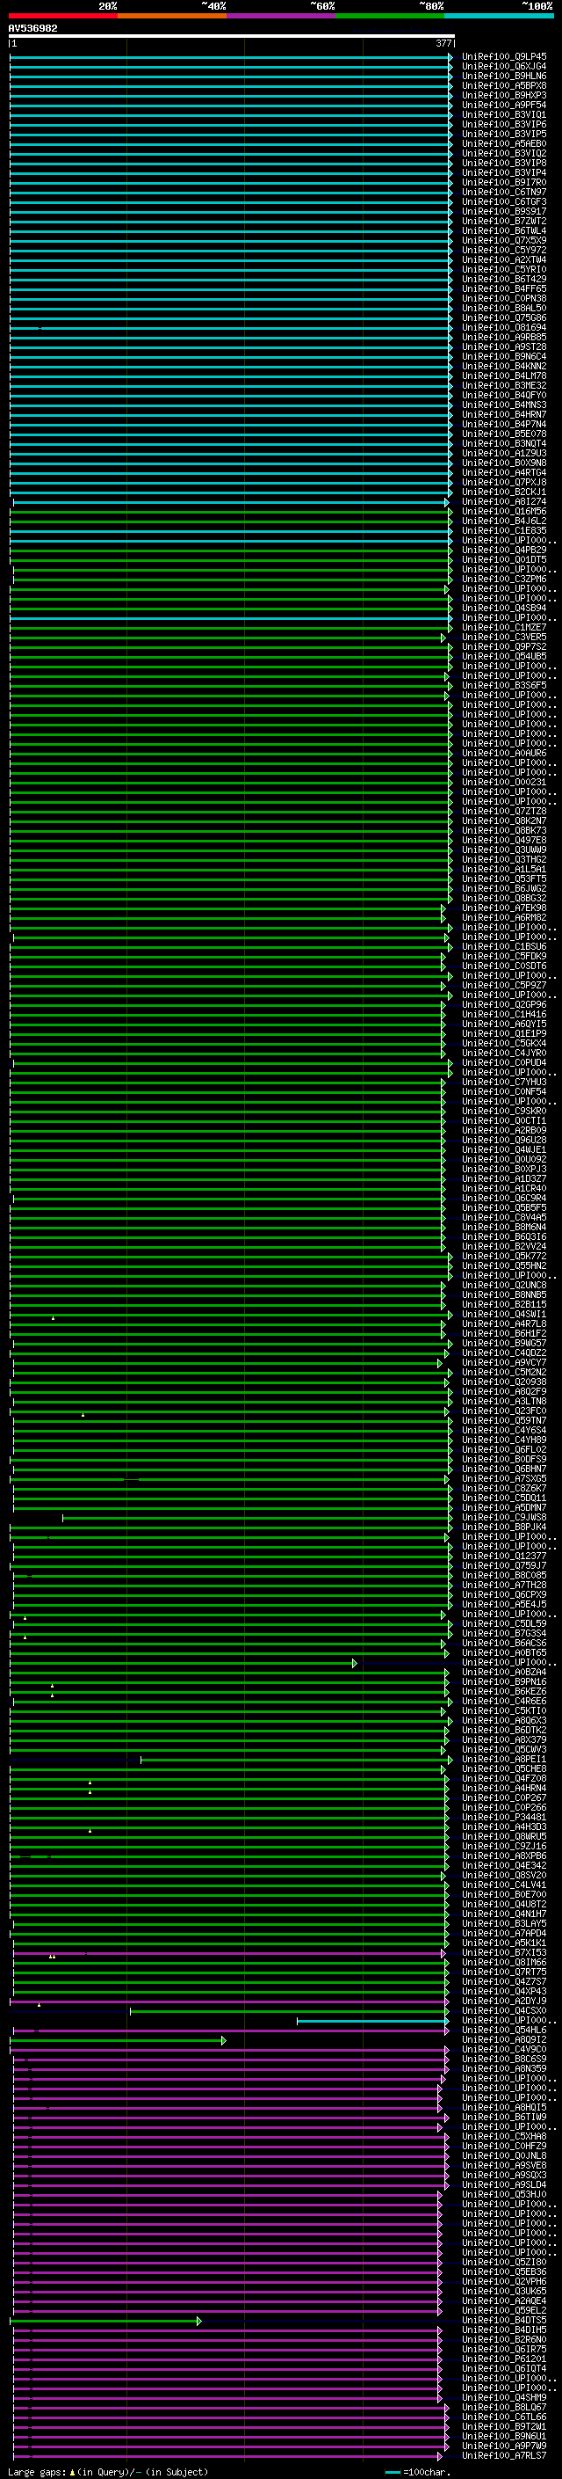Viewport: 562px width, 2479px height.
Task: Click hit label UniRef100_Q4SHM9
Action: point(504,2398)
